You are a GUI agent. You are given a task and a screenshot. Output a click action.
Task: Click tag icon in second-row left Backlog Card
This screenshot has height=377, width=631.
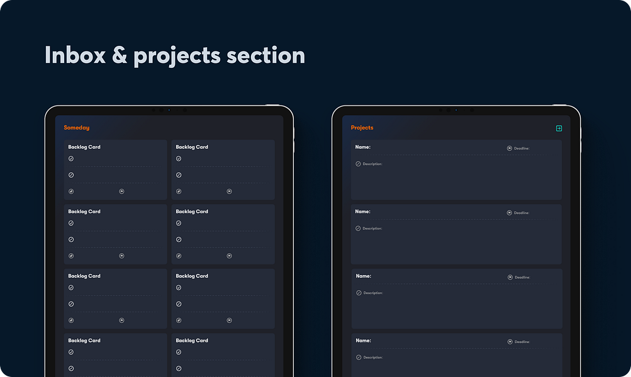pyautogui.click(x=71, y=256)
